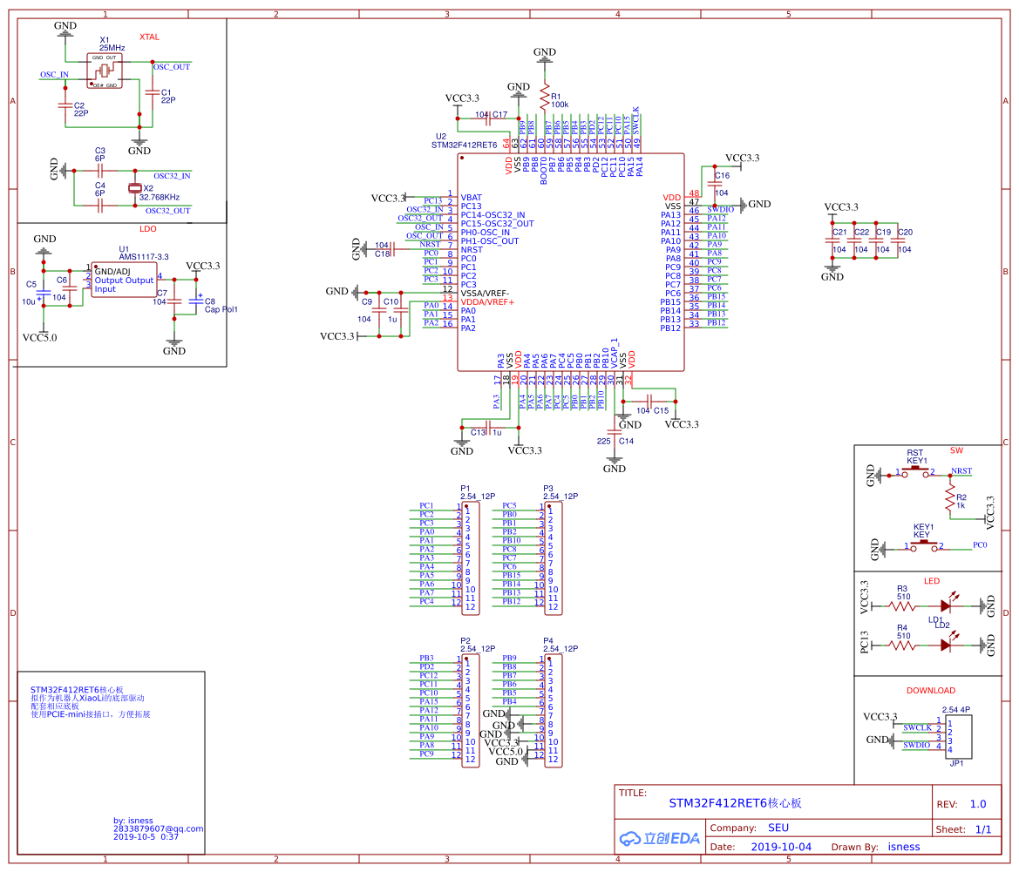Select capacitor C1 22P symbol

(152, 91)
